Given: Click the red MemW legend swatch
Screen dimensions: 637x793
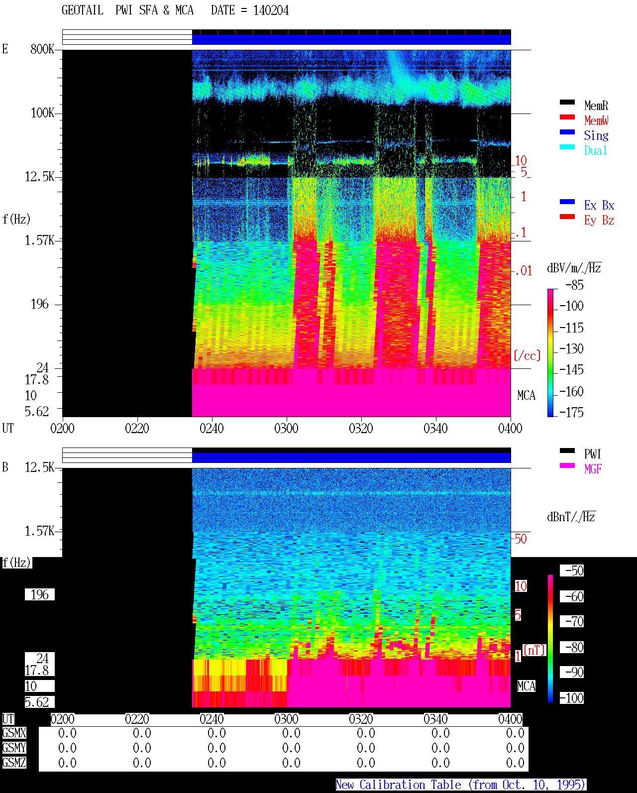Looking at the screenshot, I should pyautogui.click(x=567, y=117).
